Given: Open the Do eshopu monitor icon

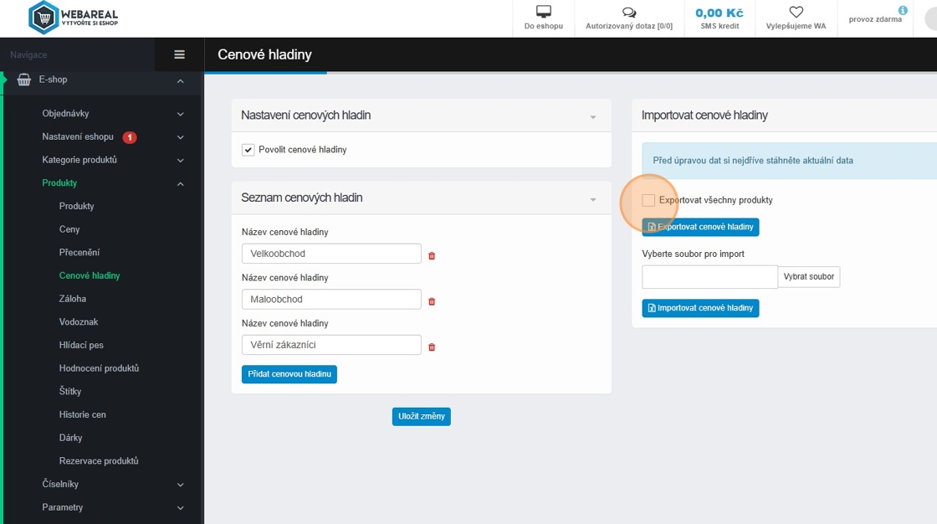Looking at the screenshot, I should (x=544, y=12).
